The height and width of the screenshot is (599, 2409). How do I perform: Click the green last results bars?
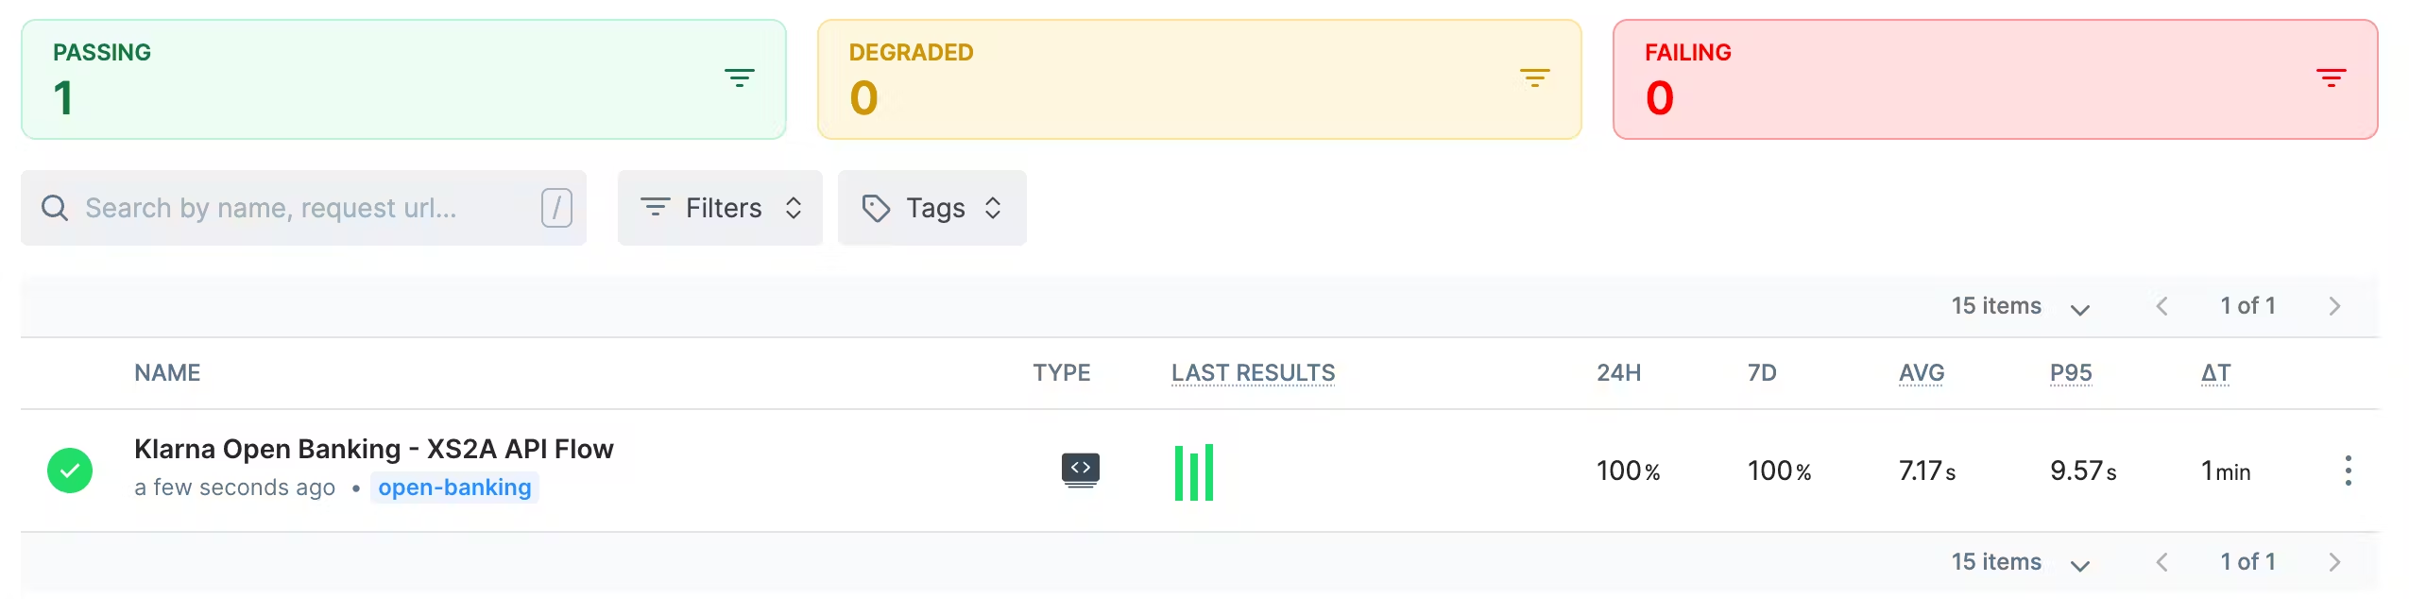point(1193,472)
